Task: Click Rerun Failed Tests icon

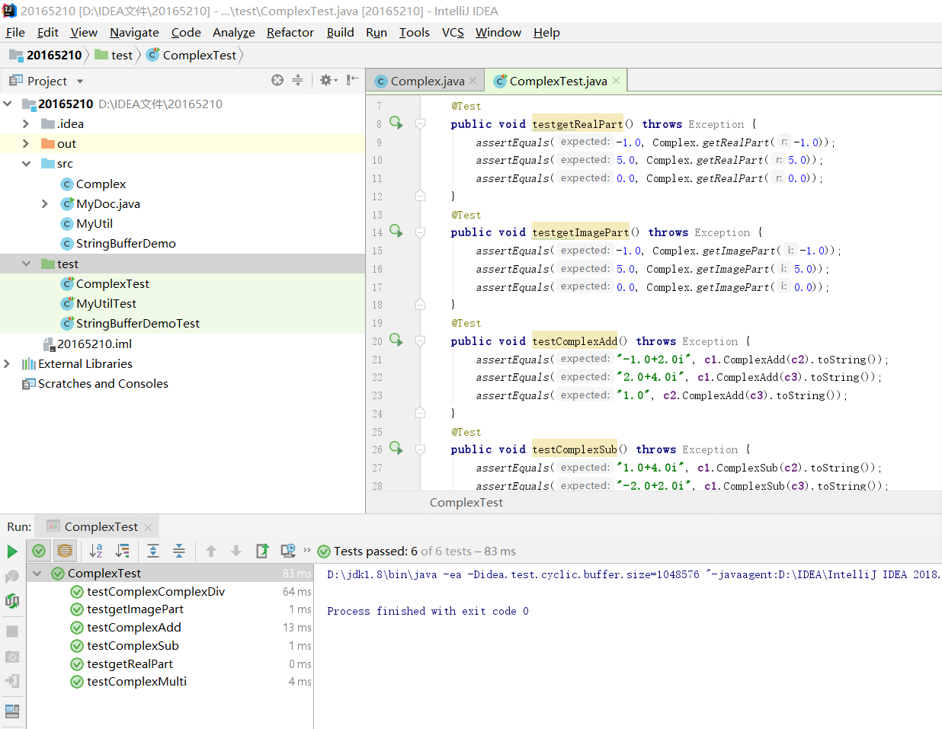Action: [11, 577]
